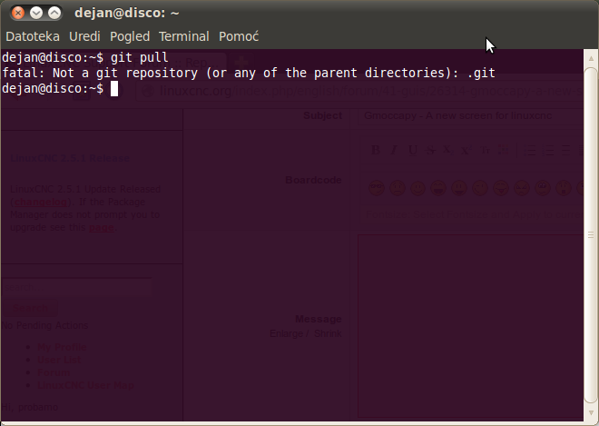The width and height of the screenshot is (599, 426).
Task: Click the scrollbar up arrow
Action: [591, 58]
